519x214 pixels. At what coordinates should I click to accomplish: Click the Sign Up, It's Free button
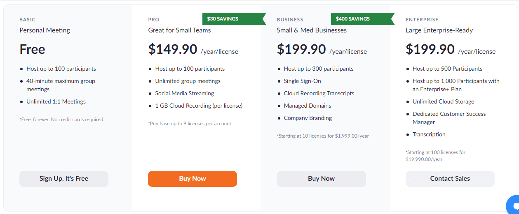pos(64,179)
